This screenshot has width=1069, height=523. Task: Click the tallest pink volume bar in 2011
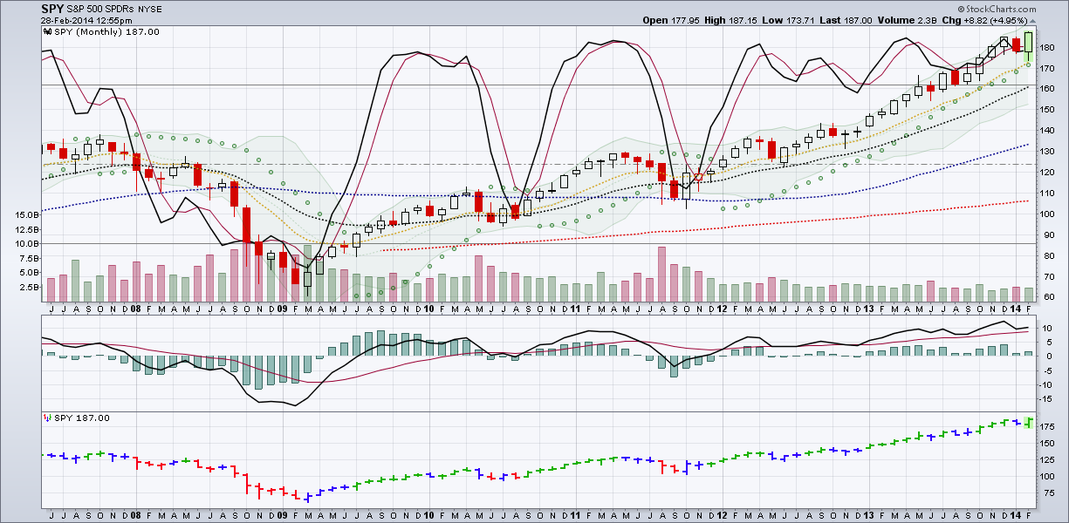pos(661,275)
